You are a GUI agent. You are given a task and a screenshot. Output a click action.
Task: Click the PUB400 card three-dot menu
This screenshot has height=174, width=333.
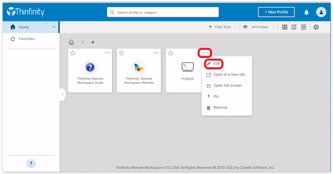tap(205, 53)
